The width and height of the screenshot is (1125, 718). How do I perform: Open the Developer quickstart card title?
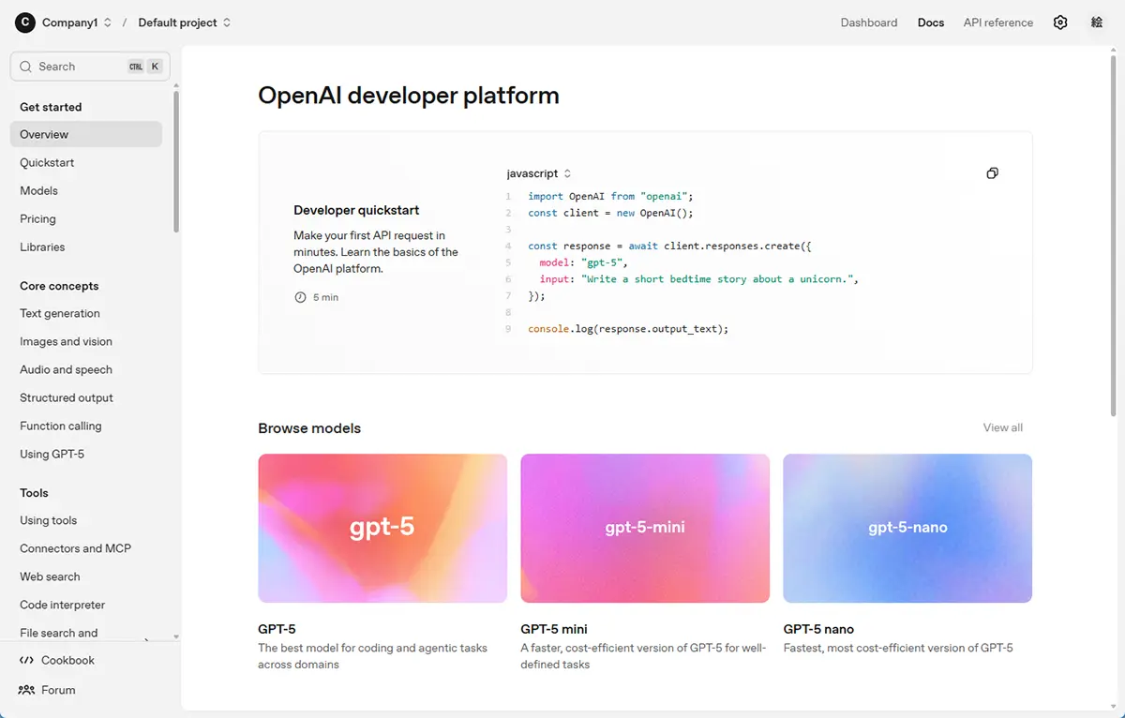[356, 210]
